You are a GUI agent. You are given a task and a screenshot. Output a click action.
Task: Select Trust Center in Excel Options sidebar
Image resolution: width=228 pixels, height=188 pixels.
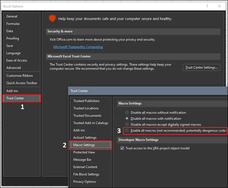point(21,98)
